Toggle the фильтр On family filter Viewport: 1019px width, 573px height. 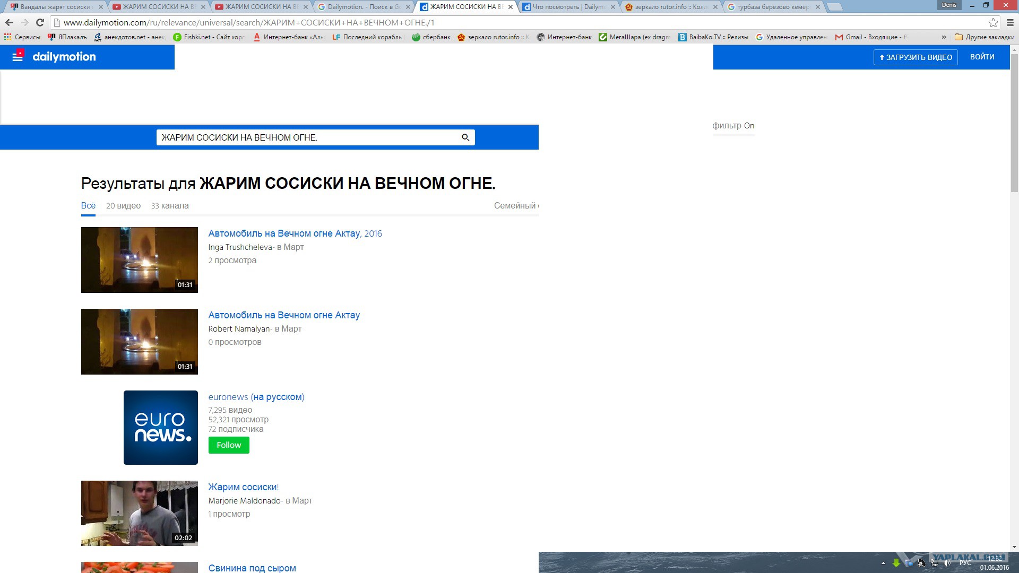tap(733, 126)
